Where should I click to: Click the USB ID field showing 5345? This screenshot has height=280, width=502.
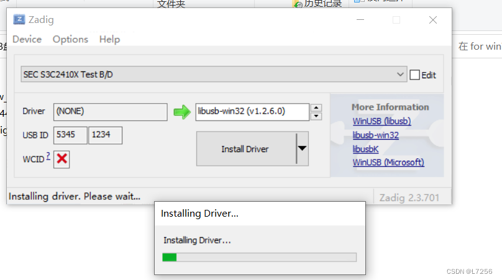pyautogui.click(x=70, y=135)
